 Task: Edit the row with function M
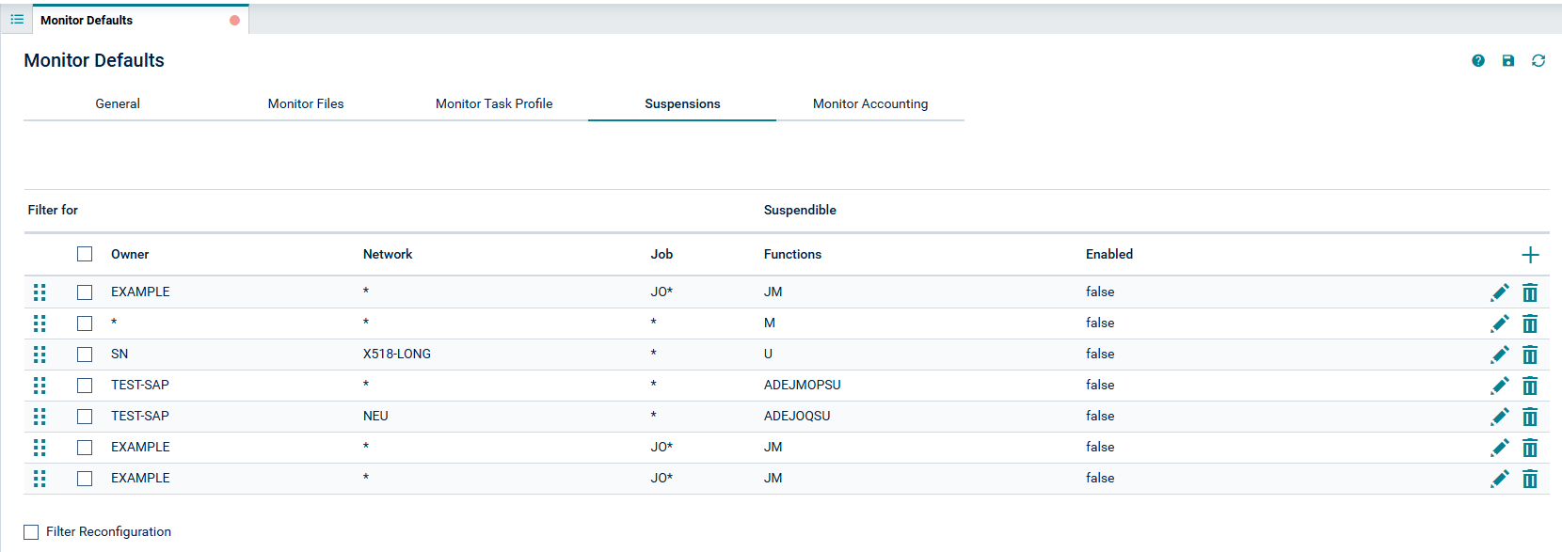(x=1500, y=323)
